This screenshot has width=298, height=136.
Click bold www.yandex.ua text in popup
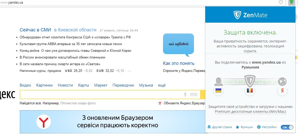266,62
